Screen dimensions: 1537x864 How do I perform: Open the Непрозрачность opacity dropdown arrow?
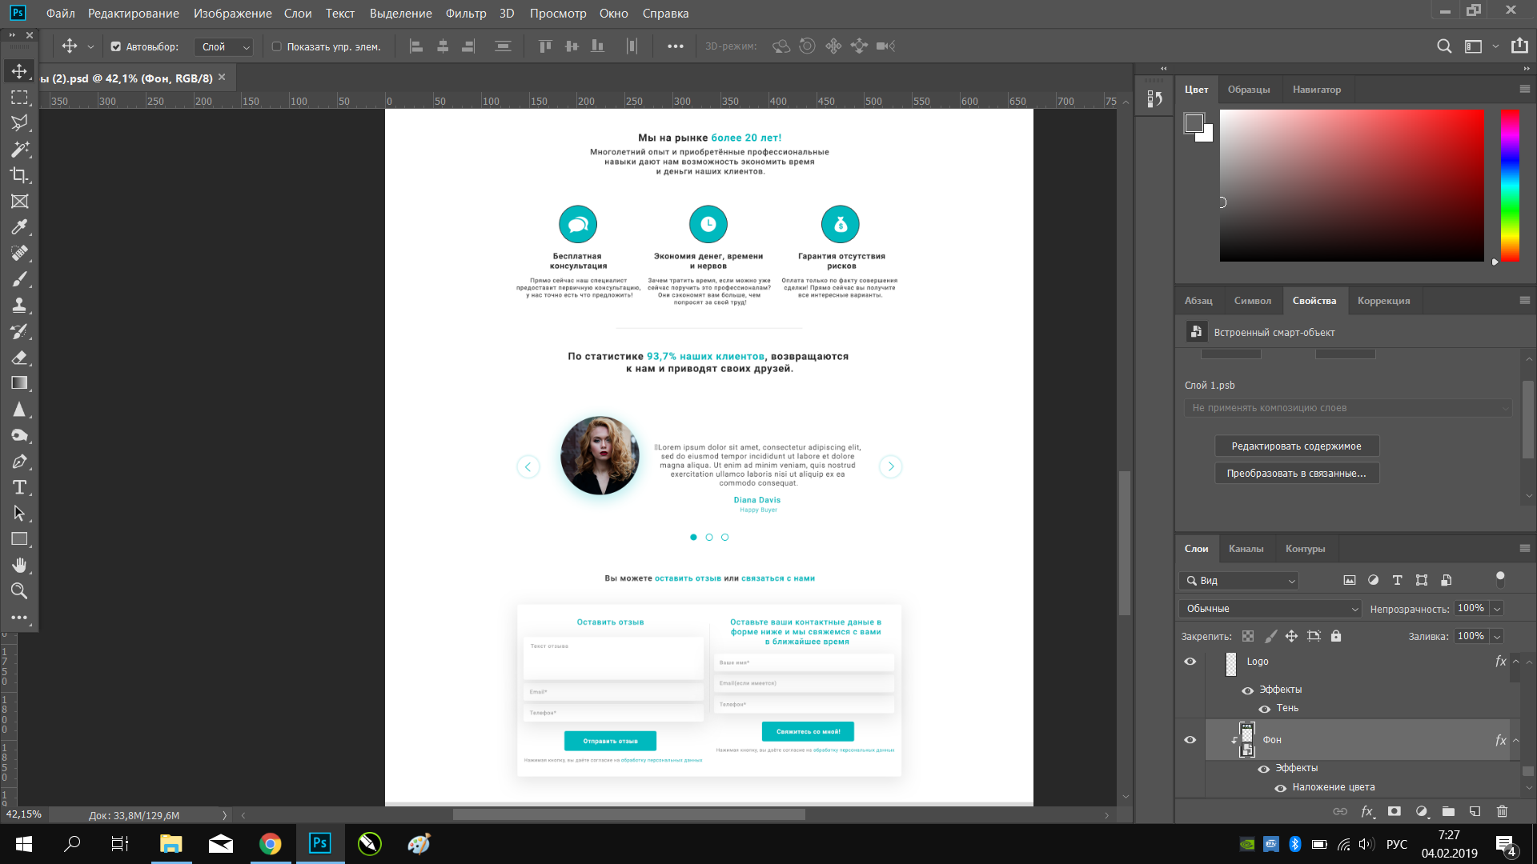tap(1497, 609)
